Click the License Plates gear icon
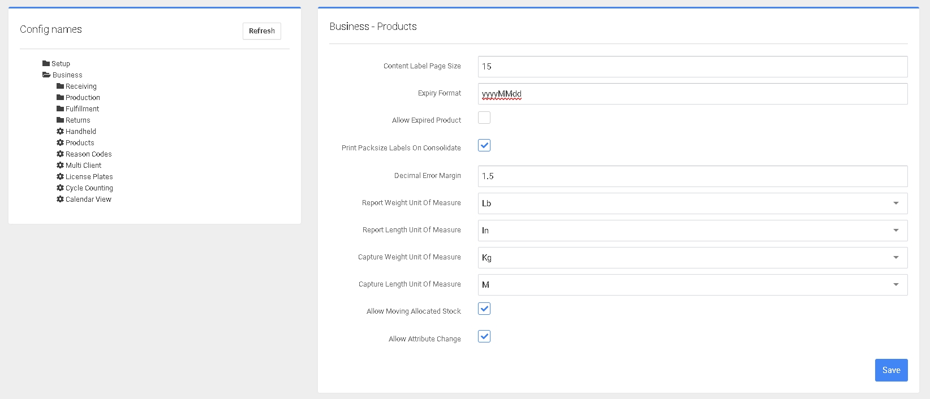This screenshot has height=399, width=930. (x=60, y=177)
